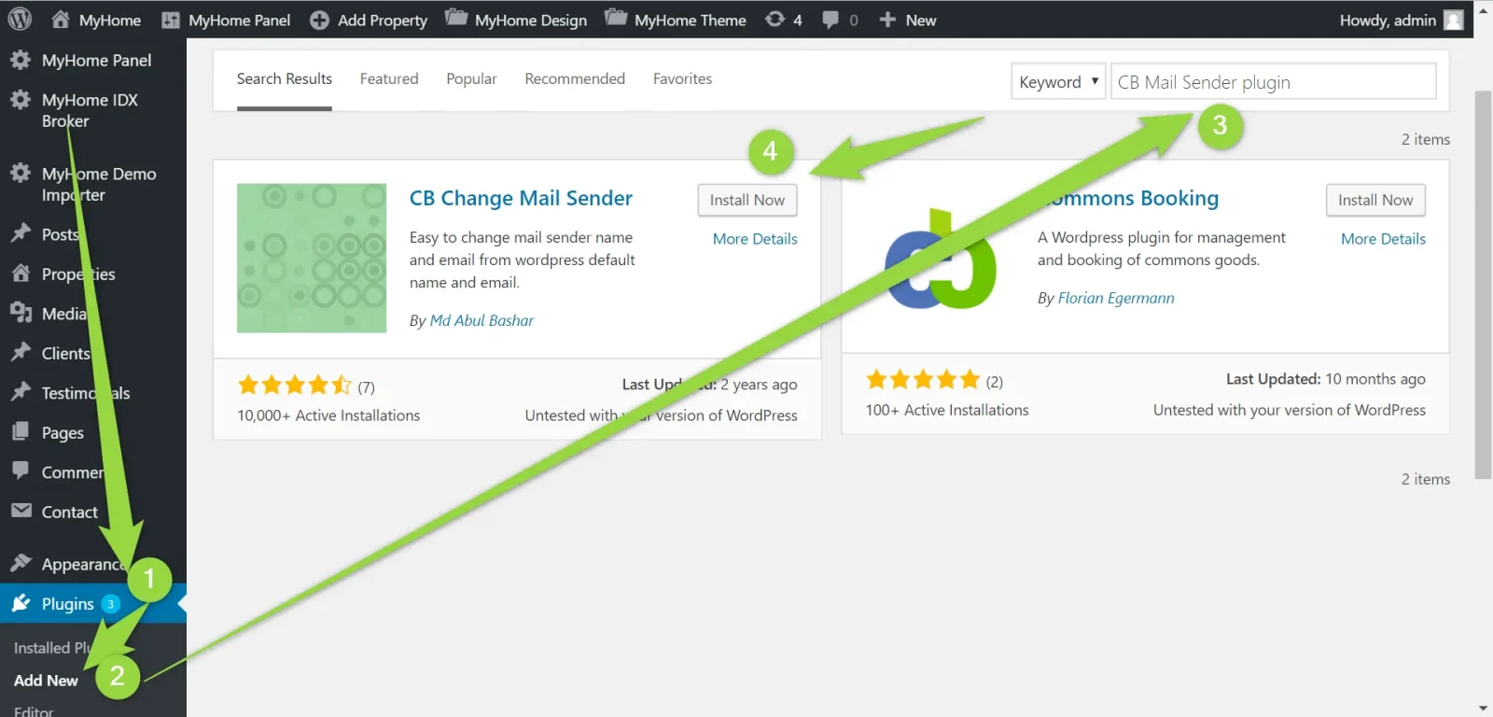Focus the plugin search input field
The height and width of the screenshot is (717, 1493).
(x=1273, y=81)
